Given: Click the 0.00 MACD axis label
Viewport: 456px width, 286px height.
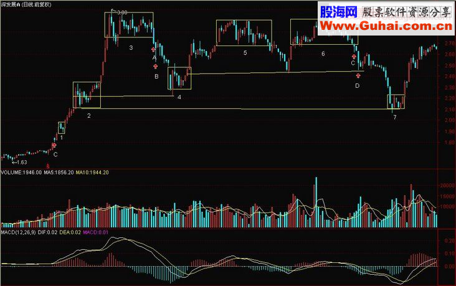Looking at the screenshot, I should 449,266.
